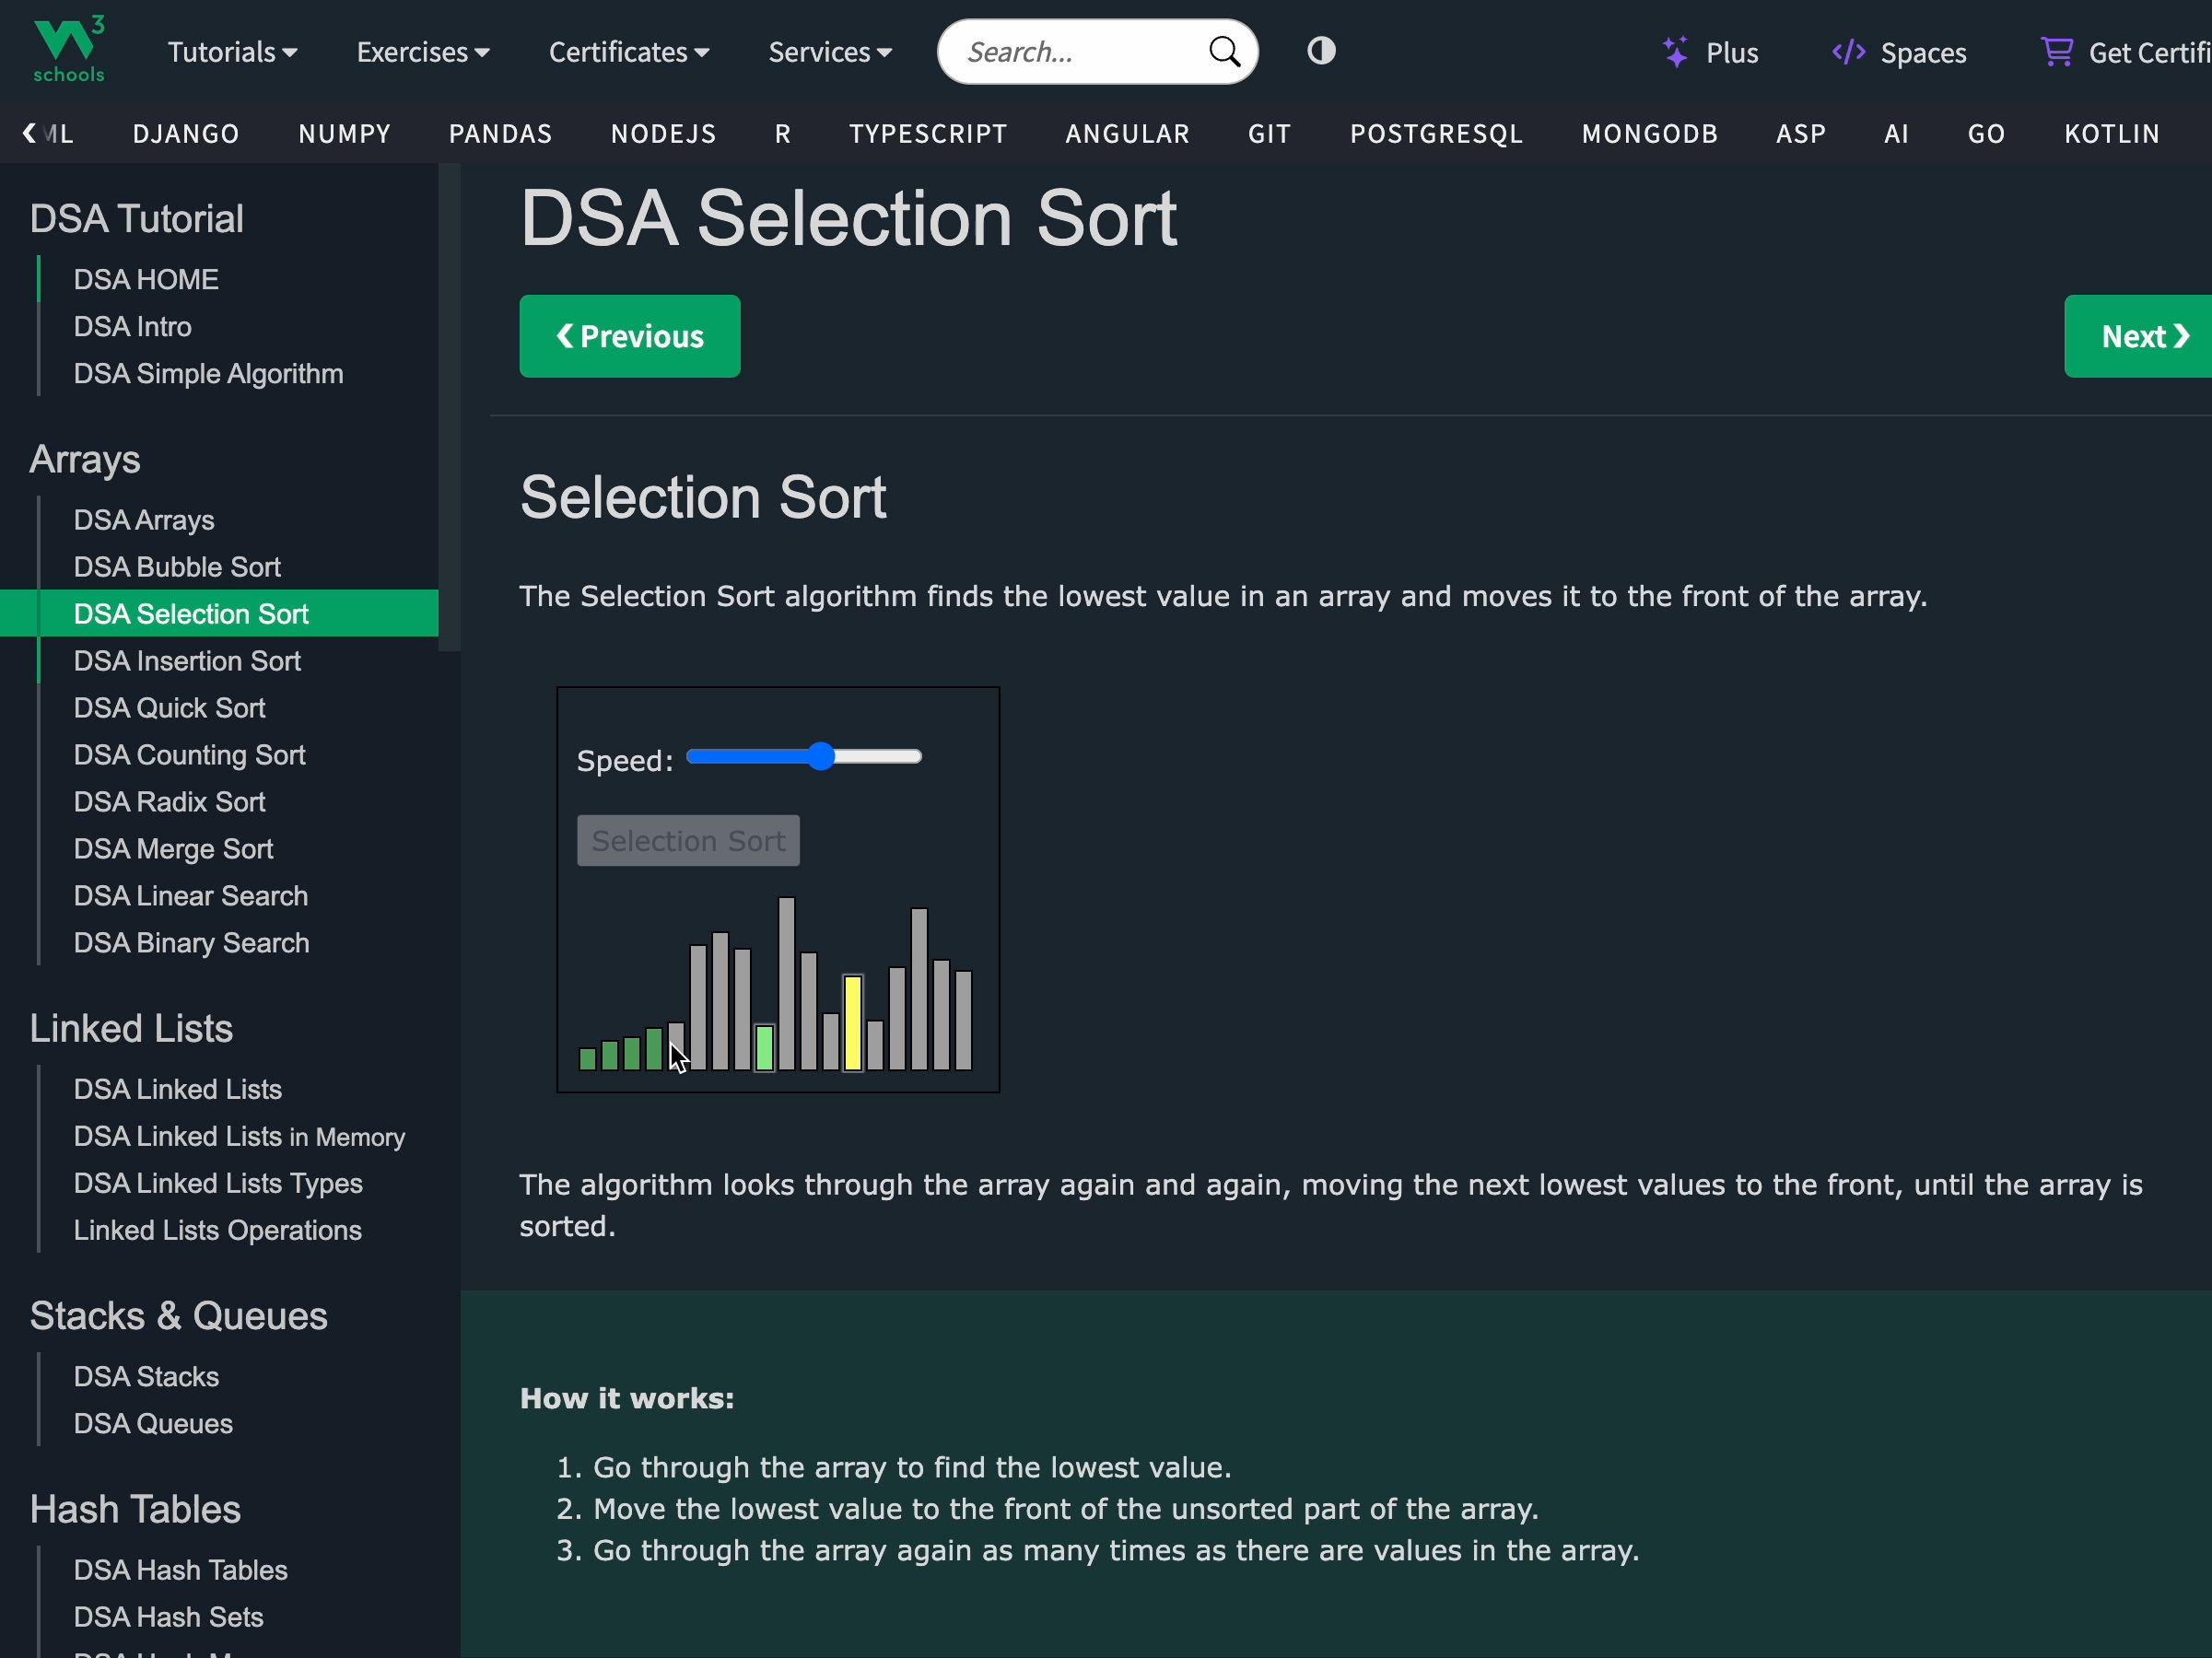Screen dimensions: 2212x1658
Task: Navigate to DSA Stacks sidebar link
Action: 146,1376
